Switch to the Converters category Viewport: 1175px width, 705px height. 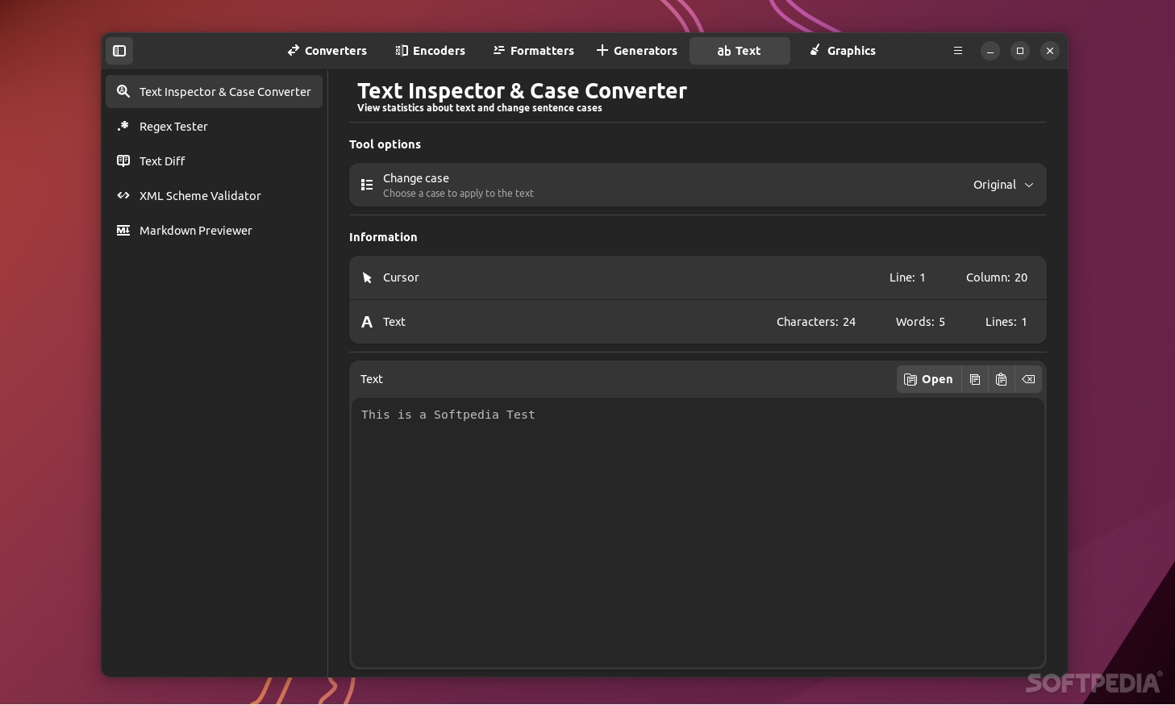pyautogui.click(x=327, y=50)
